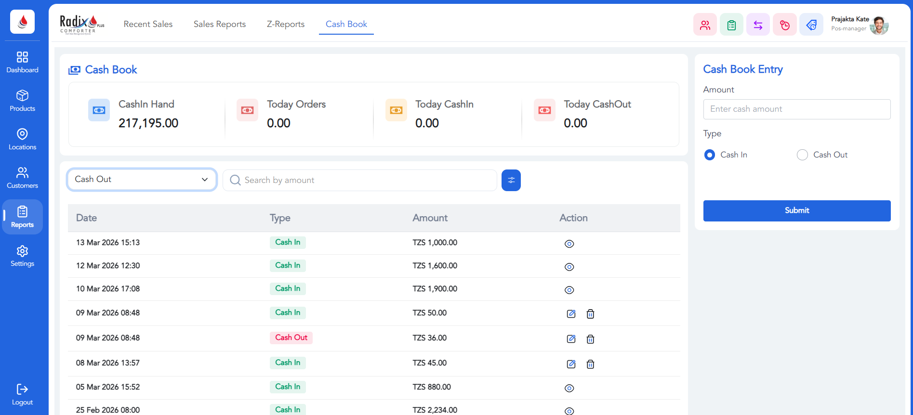Focus the Enter cash amount field
The height and width of the screenshot is (415, 913).
[796, 109]
